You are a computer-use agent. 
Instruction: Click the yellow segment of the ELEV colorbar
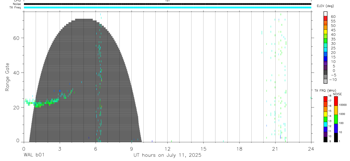click(325, 32)
